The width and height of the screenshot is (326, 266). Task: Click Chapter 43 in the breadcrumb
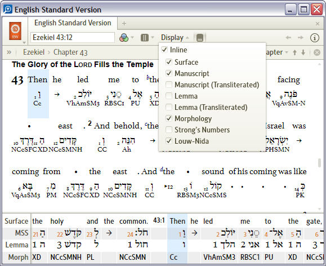coord(70,52)
